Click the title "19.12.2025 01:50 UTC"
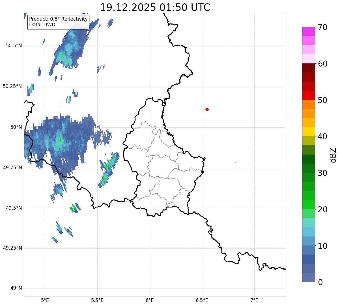 155,7
